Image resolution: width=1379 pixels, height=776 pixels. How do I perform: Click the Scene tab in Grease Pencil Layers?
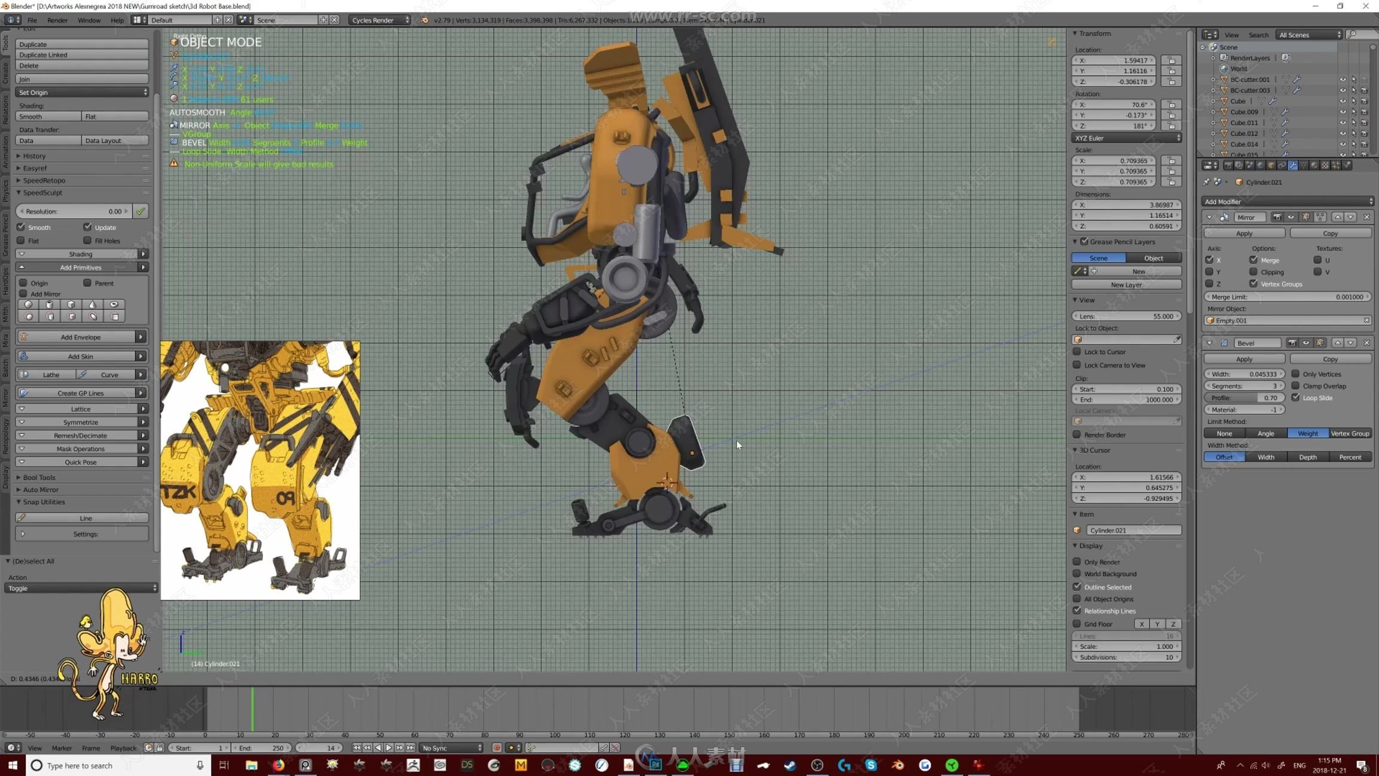click(1099, 257)
